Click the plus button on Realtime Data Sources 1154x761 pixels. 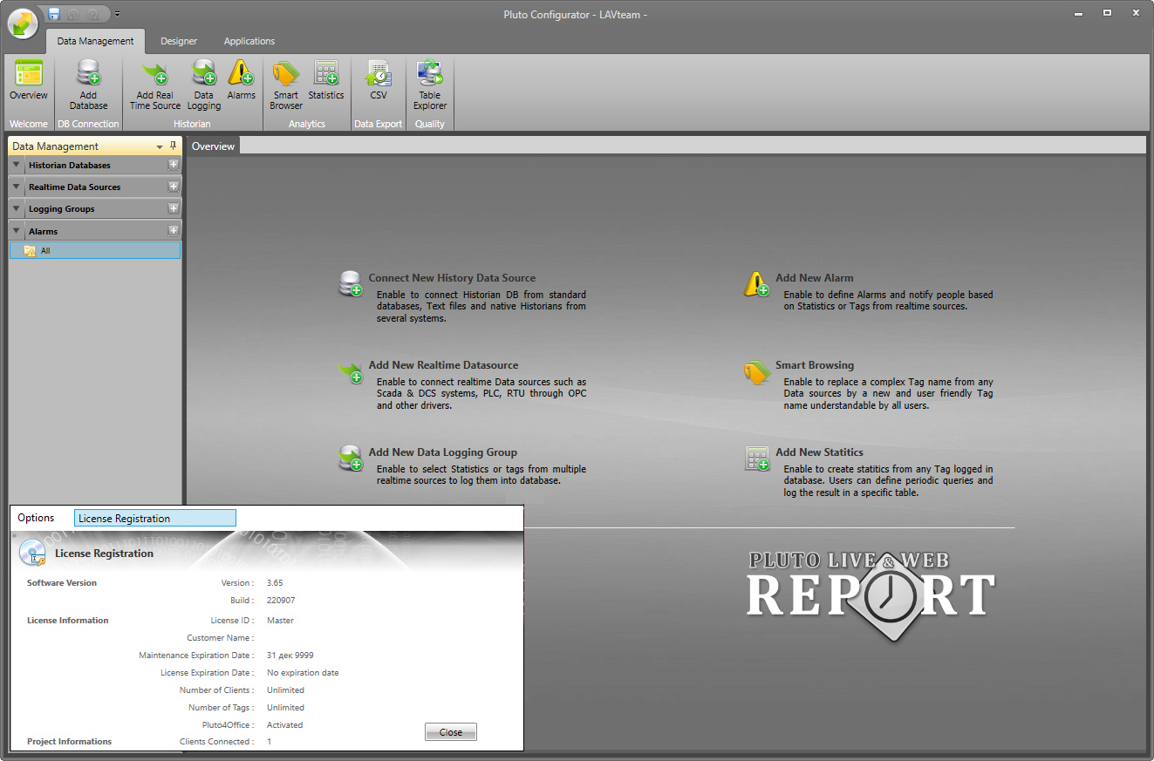[x=174, y=187]
